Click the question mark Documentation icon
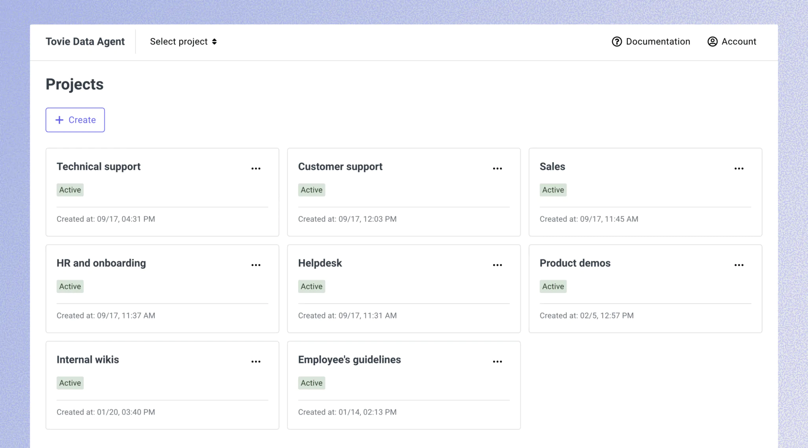Image resolution: width=808 pixels, height=448 pixels. tap(617, 42)
